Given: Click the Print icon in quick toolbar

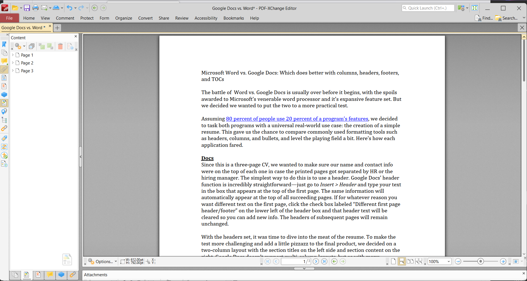Looking at the screenshot, I should tap(36, 8).
